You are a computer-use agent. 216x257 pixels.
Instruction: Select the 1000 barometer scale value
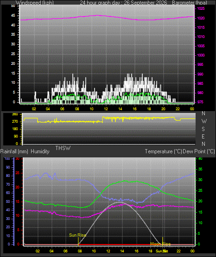201,55
